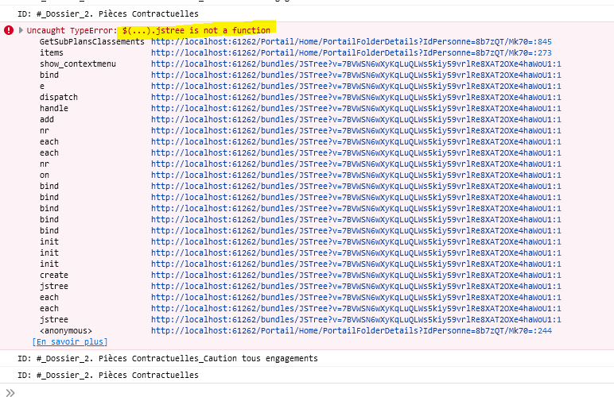Open the JSTree bundle link on 'on' row
Viewport: 614px width, 397px height.
(x=356, y=175)
